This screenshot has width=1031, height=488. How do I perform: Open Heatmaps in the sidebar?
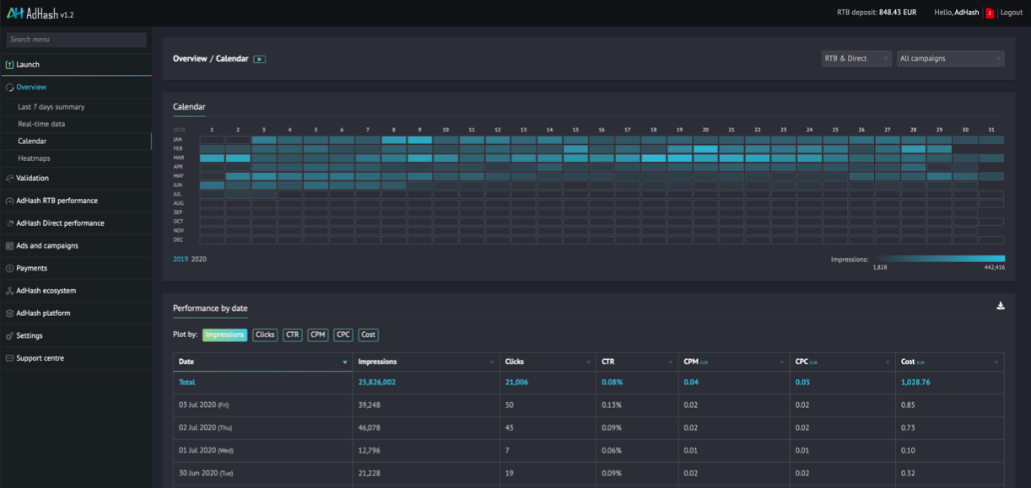tap(34, 158)
